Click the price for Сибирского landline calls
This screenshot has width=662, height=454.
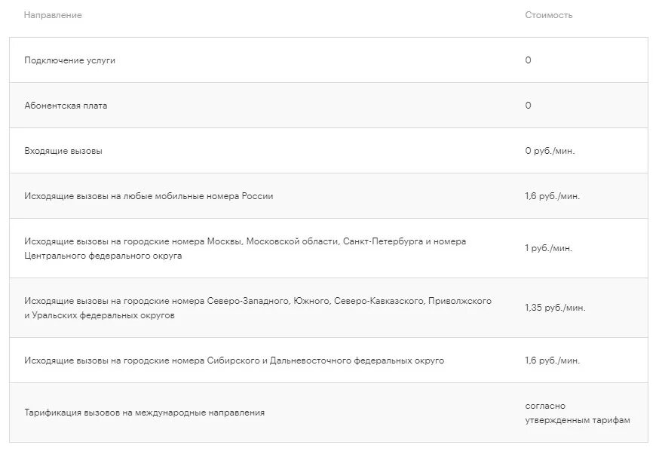point(553,360)
